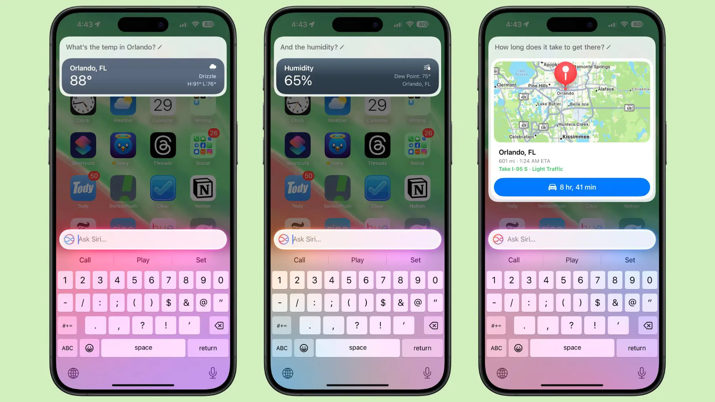Open the Ivory app
The width and height of the screenshot is (715, 402).
click(123, 145)
